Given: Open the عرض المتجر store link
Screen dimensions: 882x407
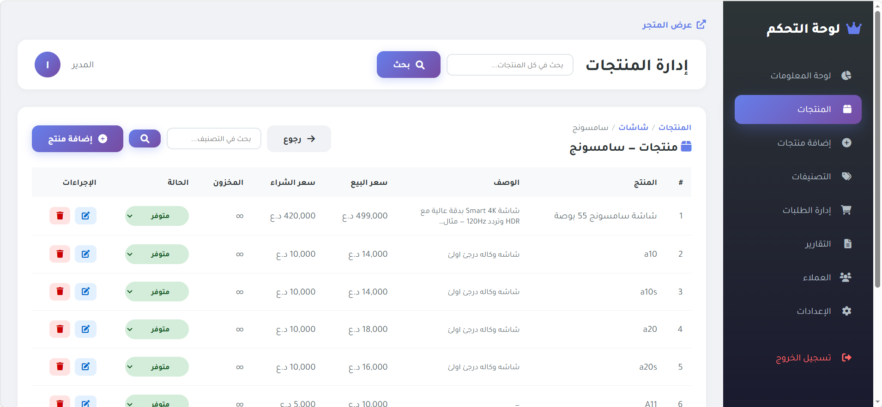Looking at the screenshot, I should (674, 24).
